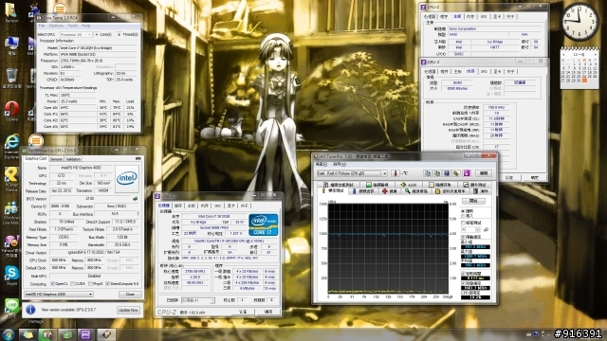The width and height of the screenshot is (607, 341).
Task: Click the HD Tune thermometer temperature icon
Action: 395,173
